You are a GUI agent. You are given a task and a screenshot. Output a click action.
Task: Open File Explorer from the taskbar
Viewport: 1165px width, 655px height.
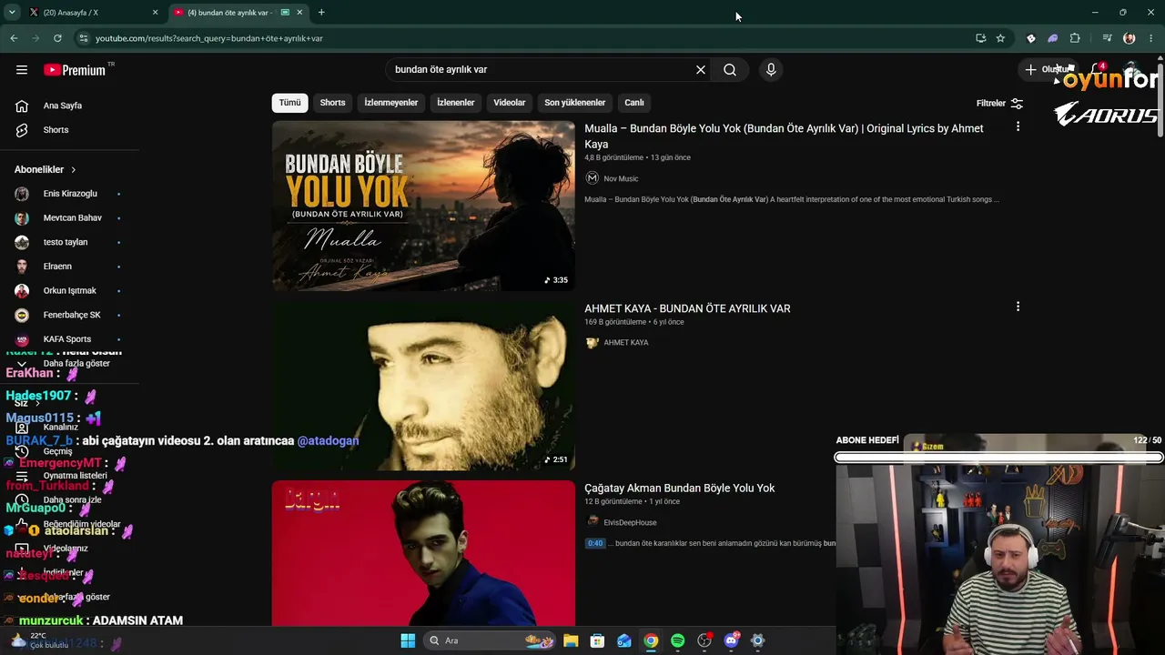pos(571,640)
